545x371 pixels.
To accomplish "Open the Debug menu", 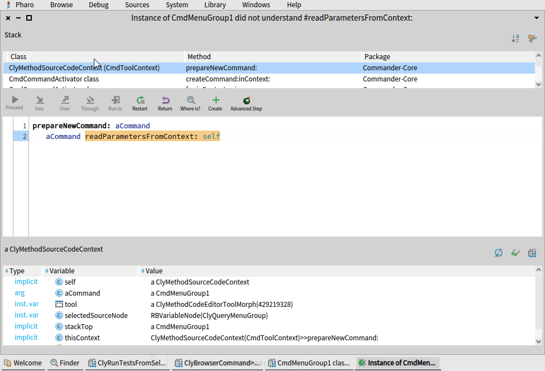I will tap(99, 5).
